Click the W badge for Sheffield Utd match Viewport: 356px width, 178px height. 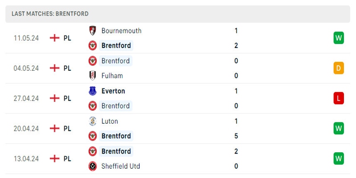[x=339, y=158]
